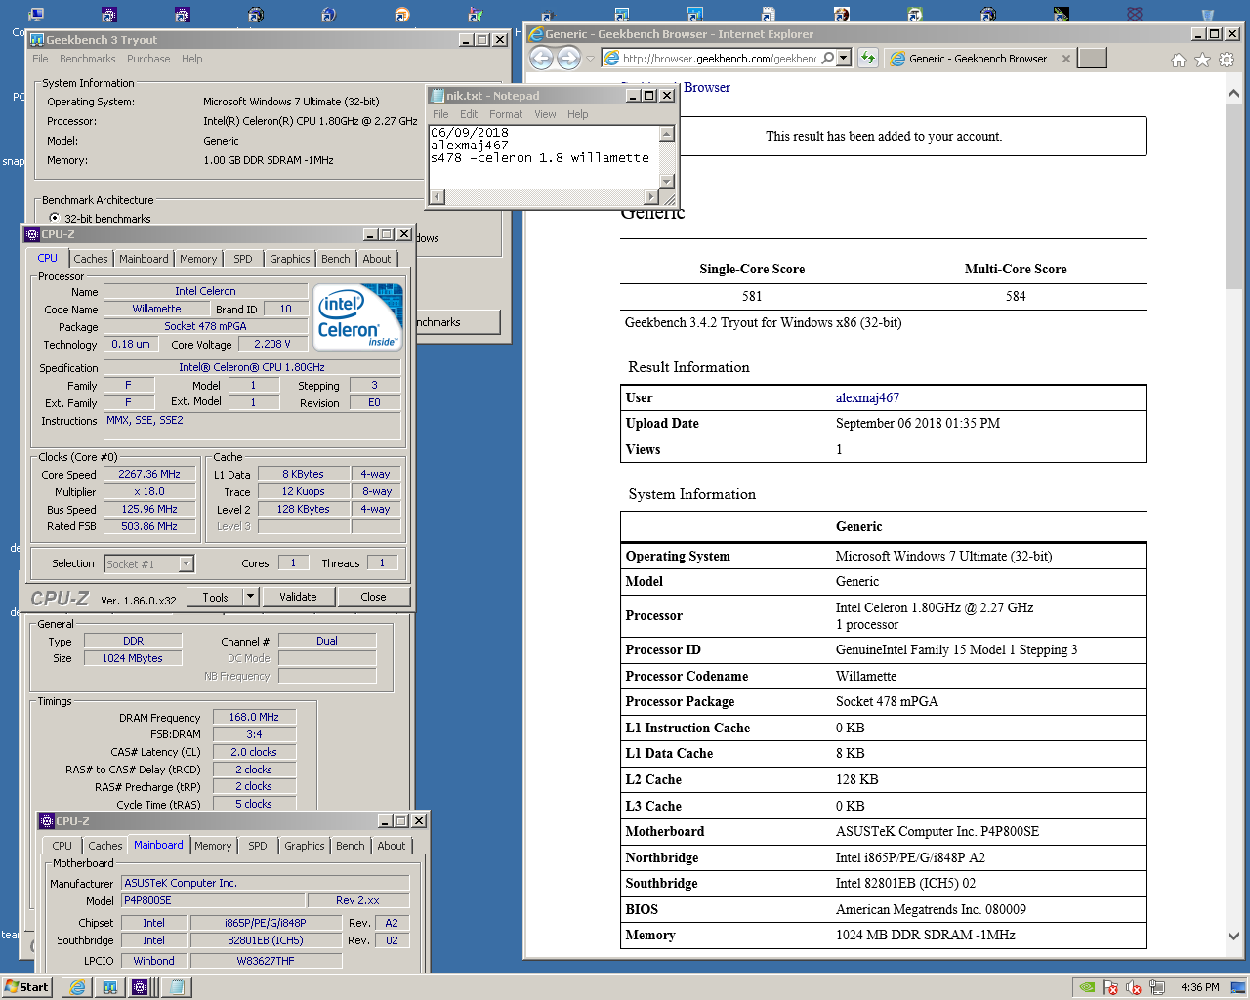Click the Geekbench 3 Tryout title bar icon

pos(37,40)
